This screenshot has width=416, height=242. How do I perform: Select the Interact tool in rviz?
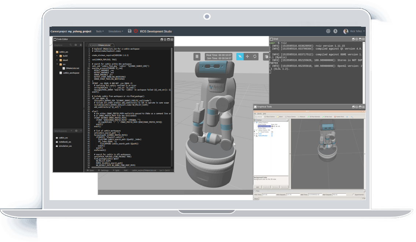[259, 117]
